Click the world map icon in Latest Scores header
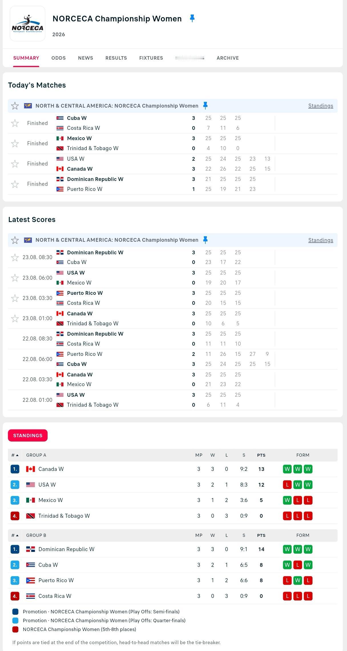This screenshot has height=651, width=347. 28,240
